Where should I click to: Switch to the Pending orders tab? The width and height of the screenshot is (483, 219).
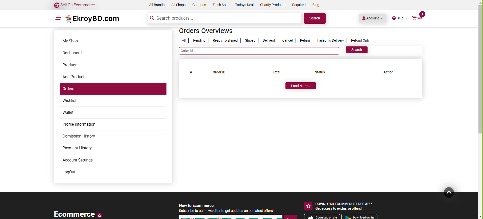click(199, 40)
